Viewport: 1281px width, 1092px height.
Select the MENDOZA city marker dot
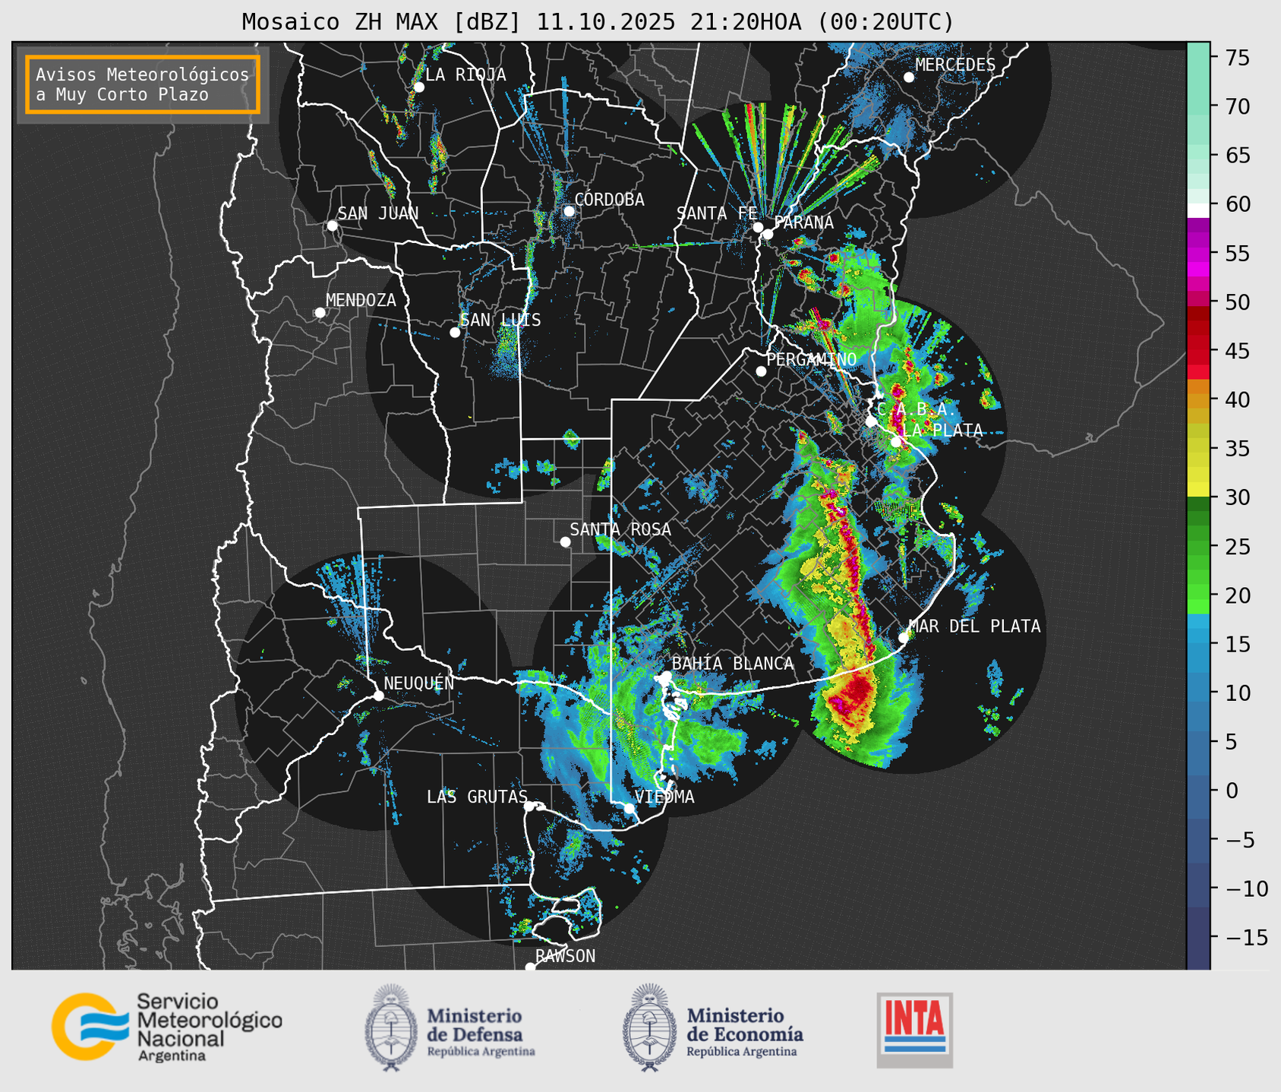pyautogui.click(x=320, y=313)
